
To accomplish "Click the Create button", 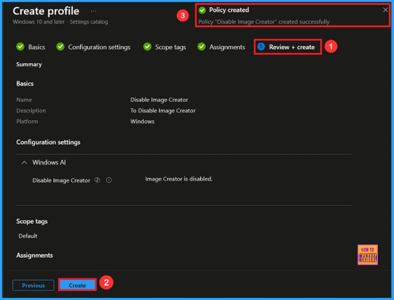I will 77,285.
